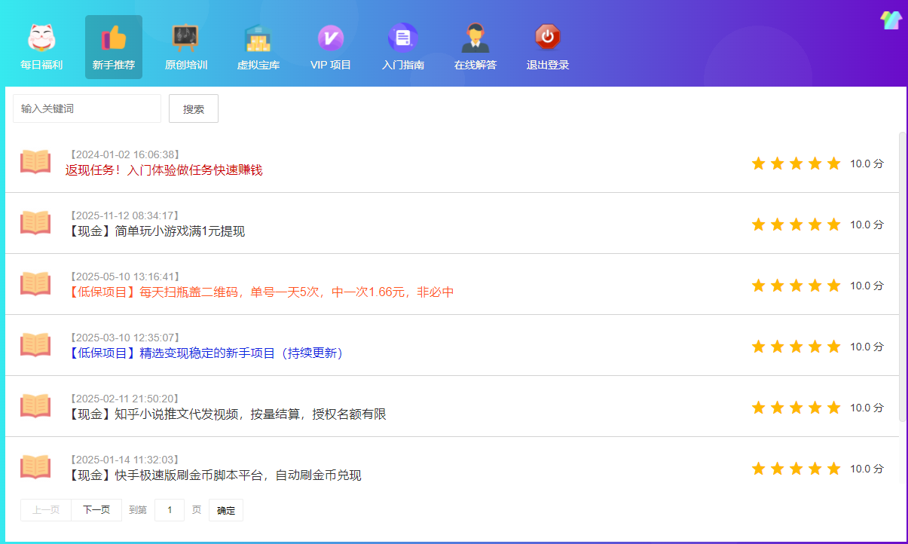
Task: Click the page number input box
Action: (170, 510)
